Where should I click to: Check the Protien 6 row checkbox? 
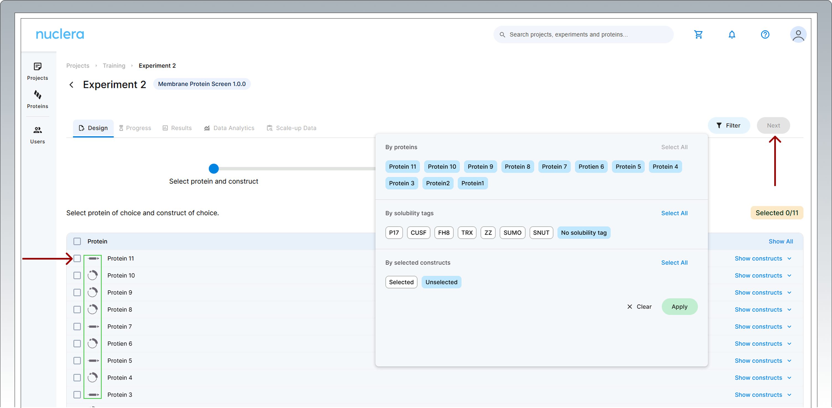coord(77,343)
